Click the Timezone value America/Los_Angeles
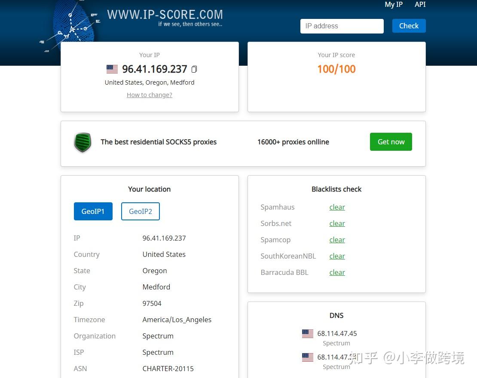The height and width of the screenshot is (378, 477). [177, 320]
